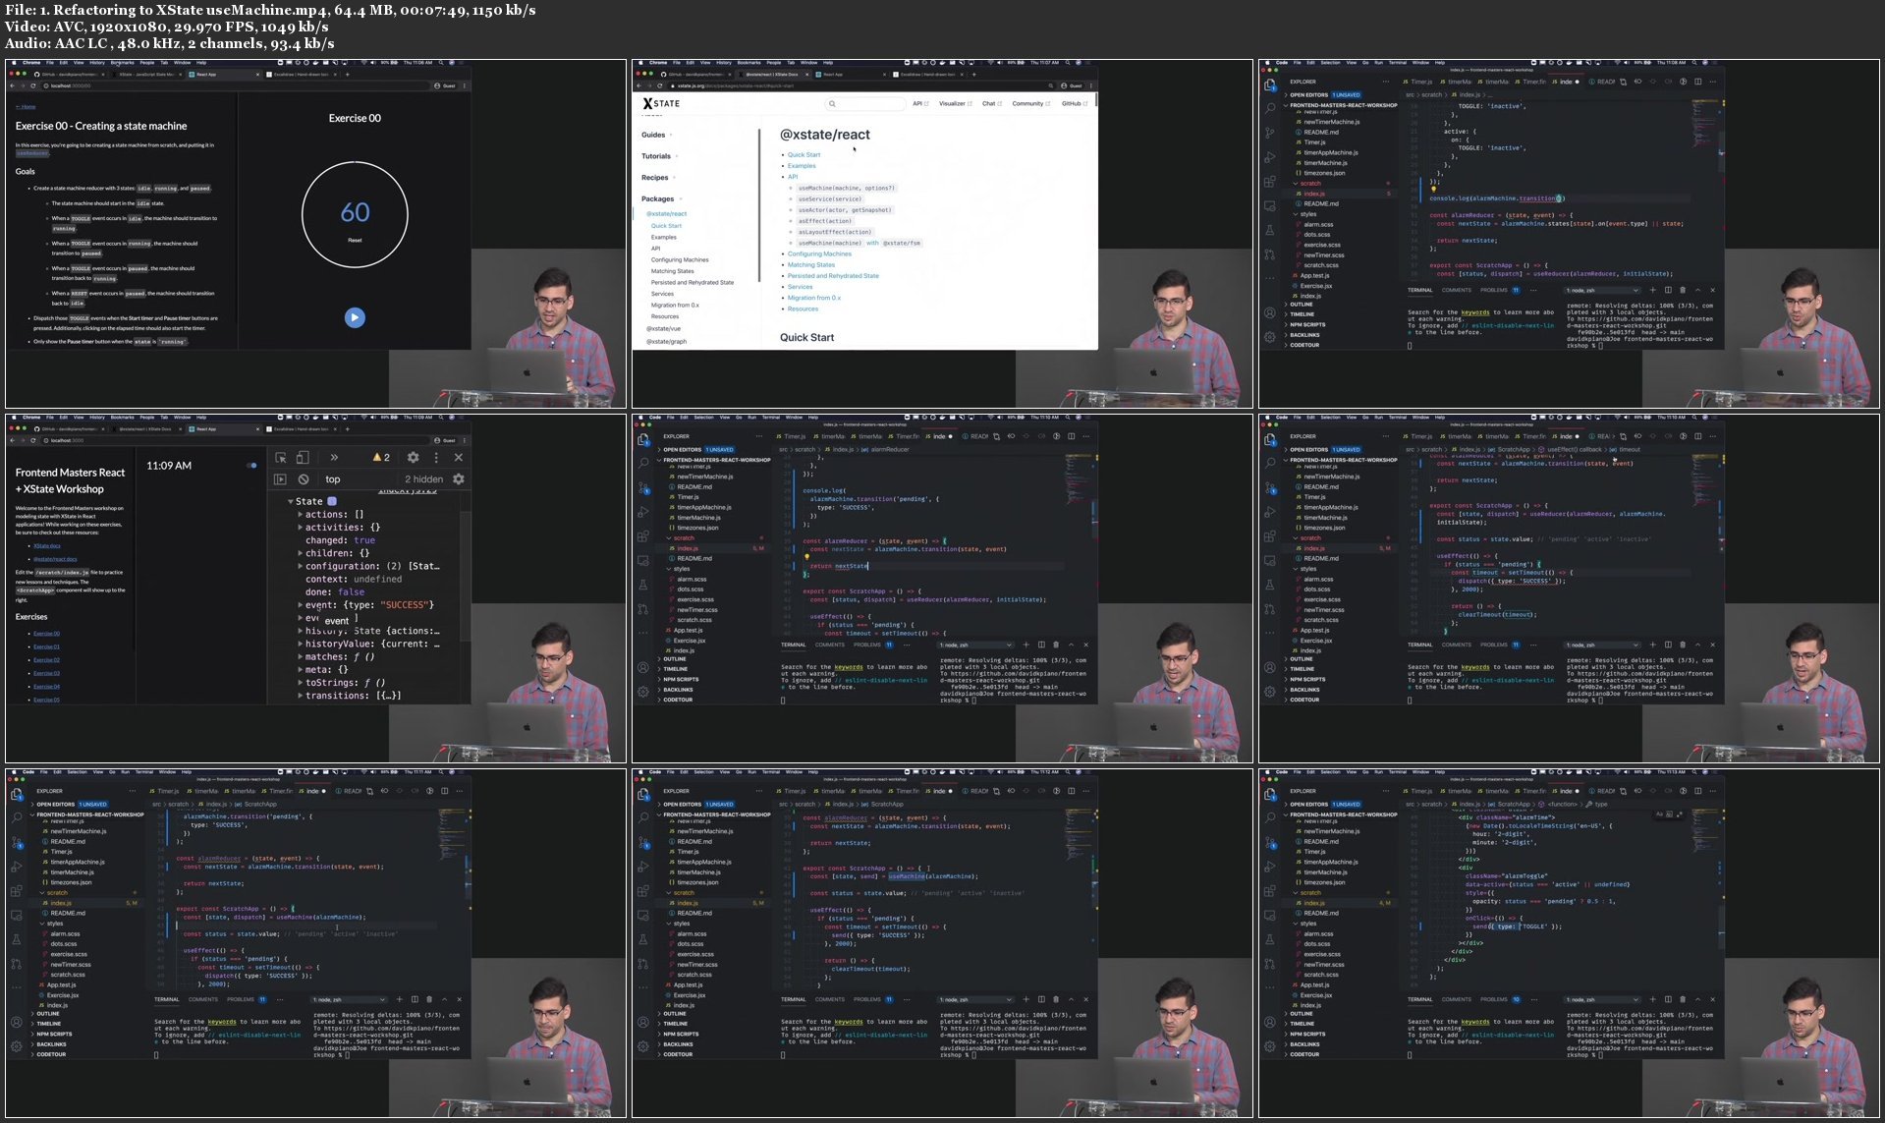1885x1123 pixels.
Task: Expand the 'transitions: [{…}]' property
Action: click(x=301, y=695)
